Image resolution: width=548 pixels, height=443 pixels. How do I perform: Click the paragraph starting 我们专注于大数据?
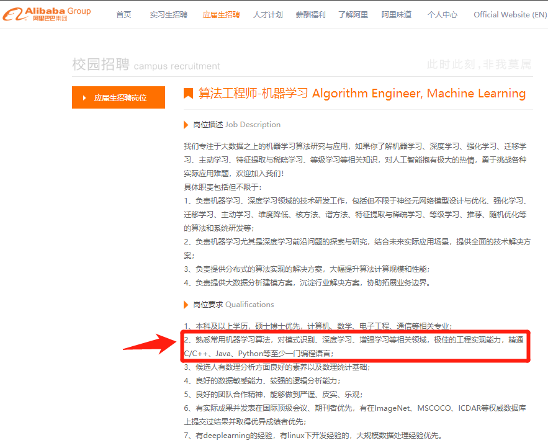click(x=355, y=159)
